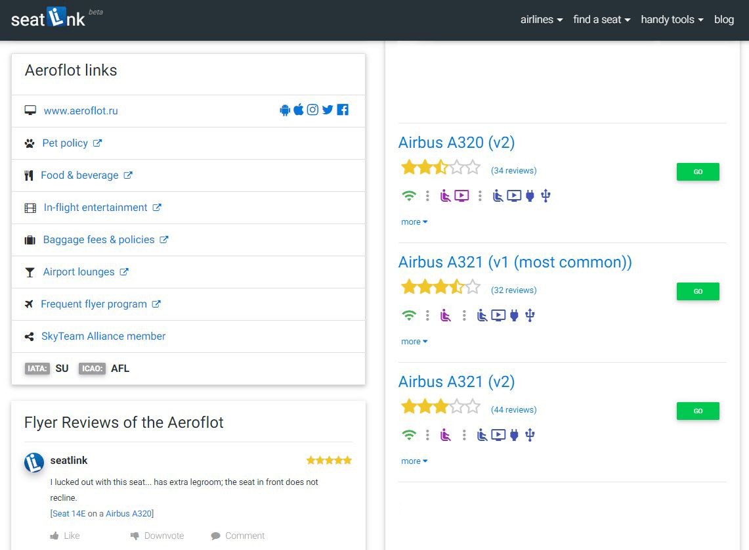Downvote the seatlink review
The width and height of the screenshot is (749, 550).
click(x=157, y=536)
